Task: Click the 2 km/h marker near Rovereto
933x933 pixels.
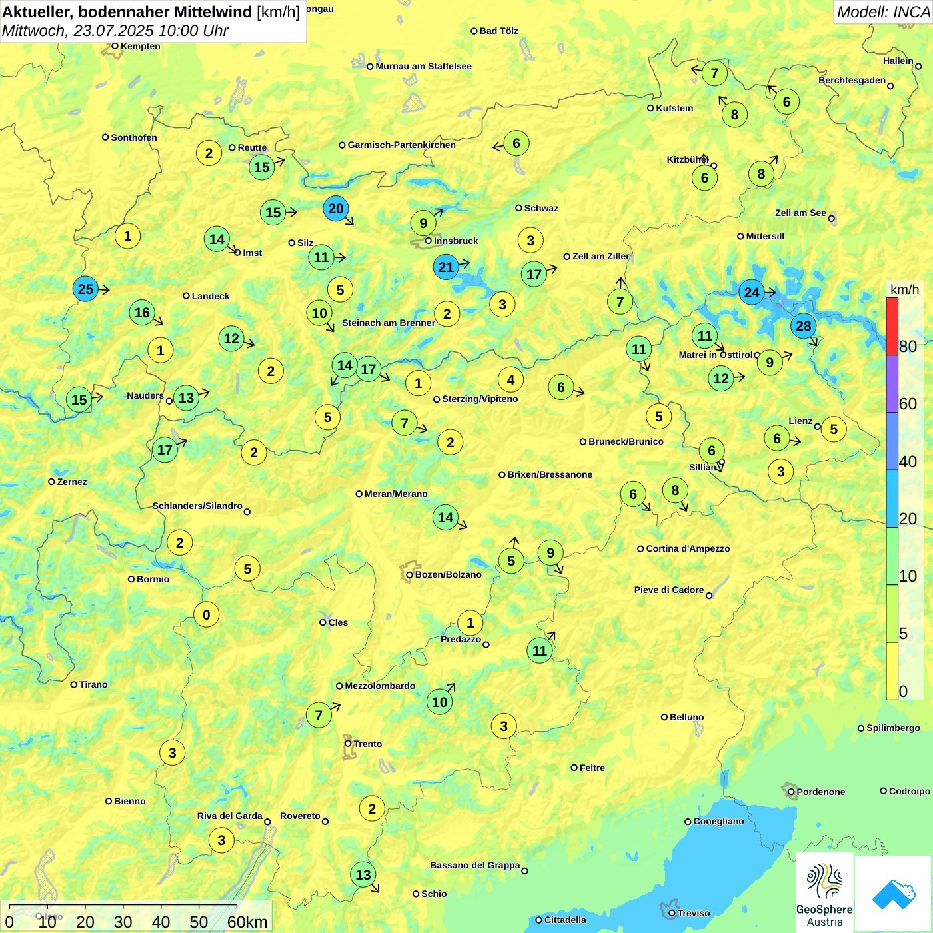Action: point(372,809)
